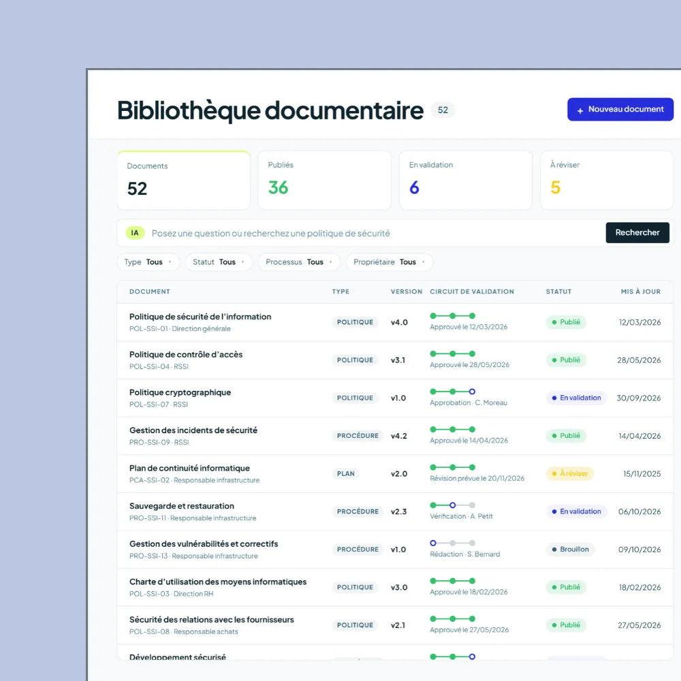Select the Publiés 36 summary card
This screenshot has width=681, height=681.
click(x=324, y=180)
